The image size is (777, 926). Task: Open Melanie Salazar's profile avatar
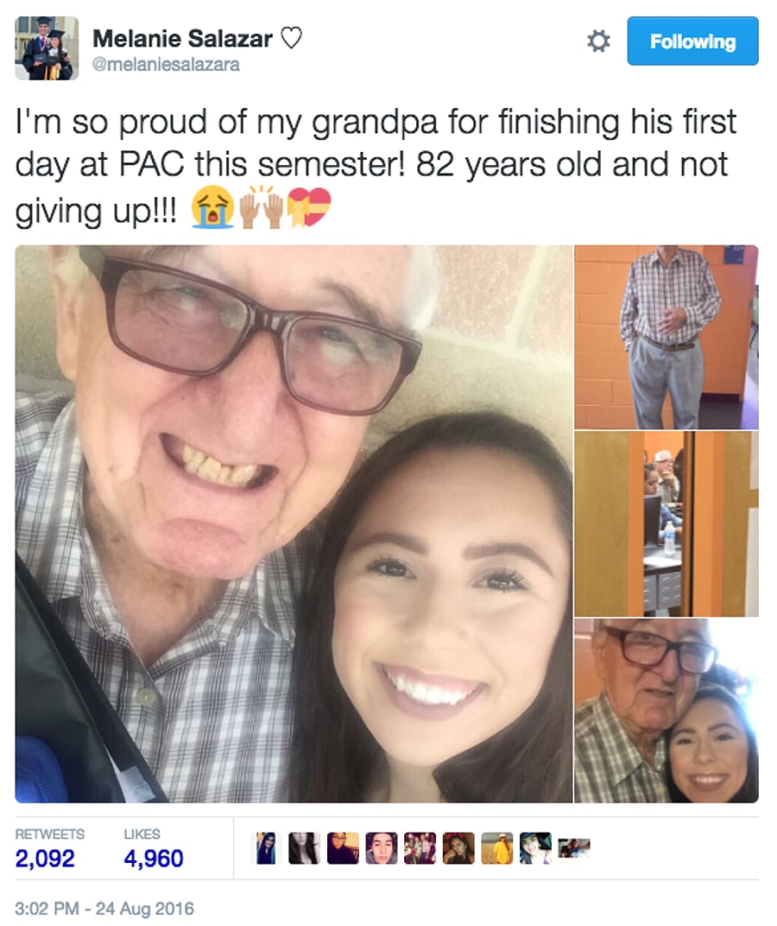[47, 48]
